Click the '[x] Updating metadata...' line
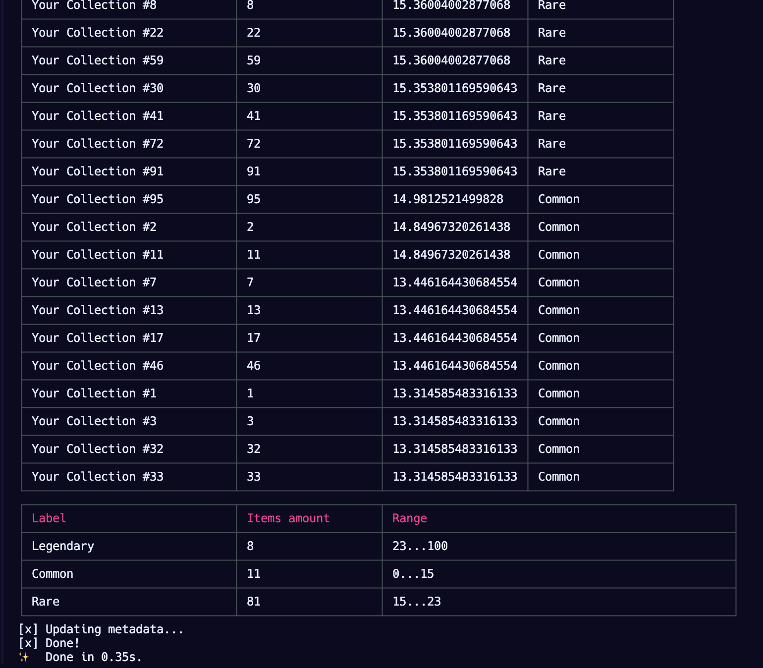This screenshot has width=763, height=668. click(101, 629)
